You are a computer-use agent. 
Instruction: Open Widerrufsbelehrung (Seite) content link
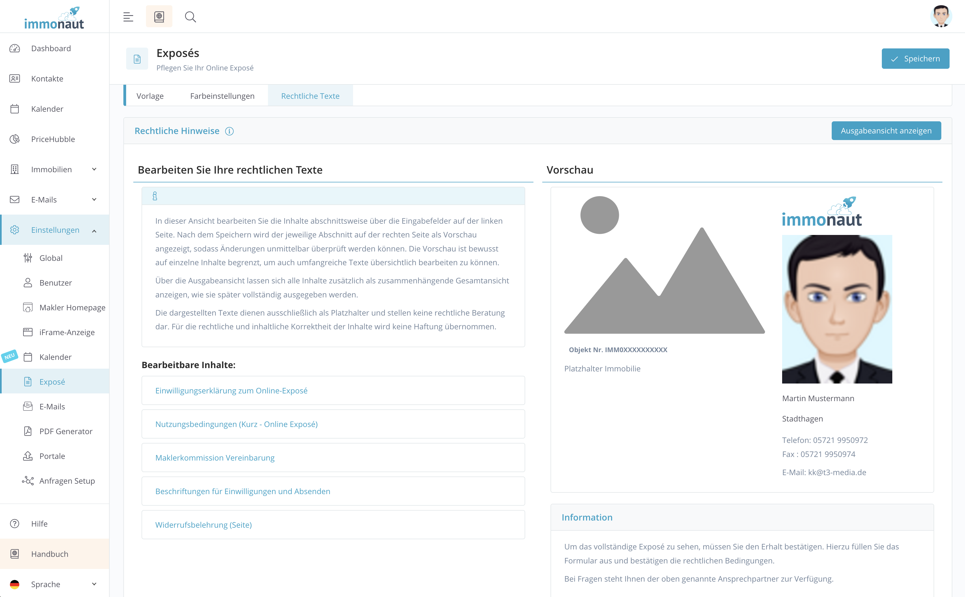[203, 525]
